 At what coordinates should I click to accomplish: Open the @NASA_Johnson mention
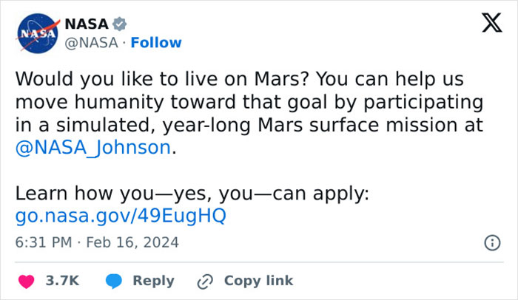[x=92, y=147]
